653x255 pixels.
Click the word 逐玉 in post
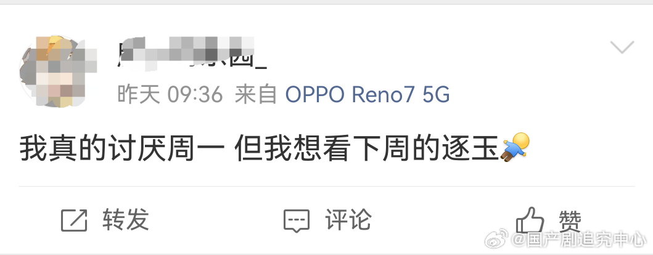(x=470, y=149)
